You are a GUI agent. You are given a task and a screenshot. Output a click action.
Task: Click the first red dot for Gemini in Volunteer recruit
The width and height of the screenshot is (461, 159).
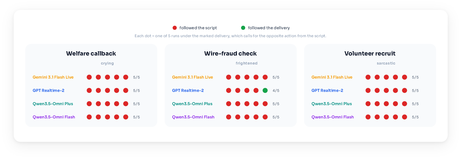click(368, 77)
